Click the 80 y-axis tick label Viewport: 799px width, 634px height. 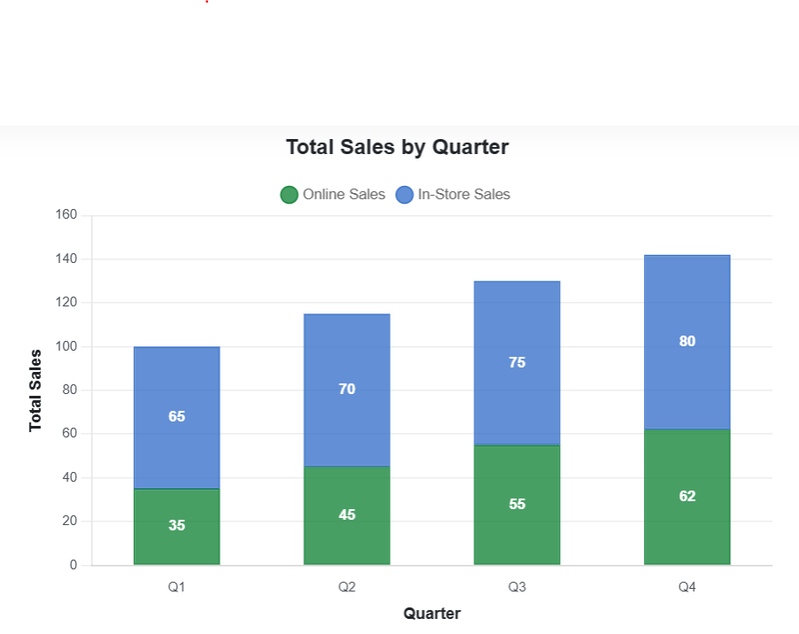point(70,390)
